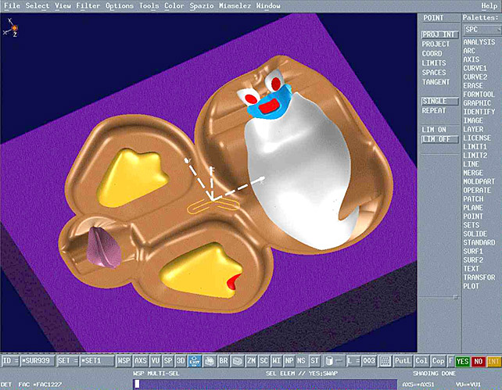The height and width of the screenshot is (390, 502).
Task: Click the AXS axis toolbar button
Action: pos(140,361)
